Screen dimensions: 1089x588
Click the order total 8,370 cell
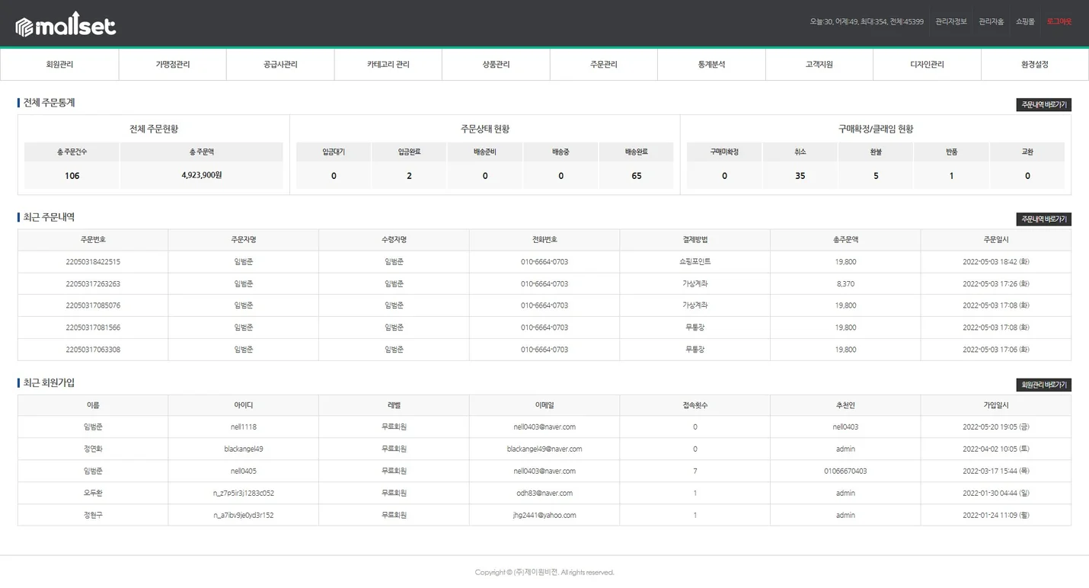coord(845,284)
